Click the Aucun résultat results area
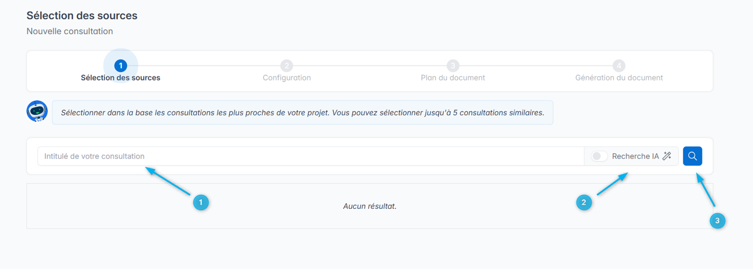Viewport: 753px width, 269px height. pyautogui.click(x=370, y=206)
